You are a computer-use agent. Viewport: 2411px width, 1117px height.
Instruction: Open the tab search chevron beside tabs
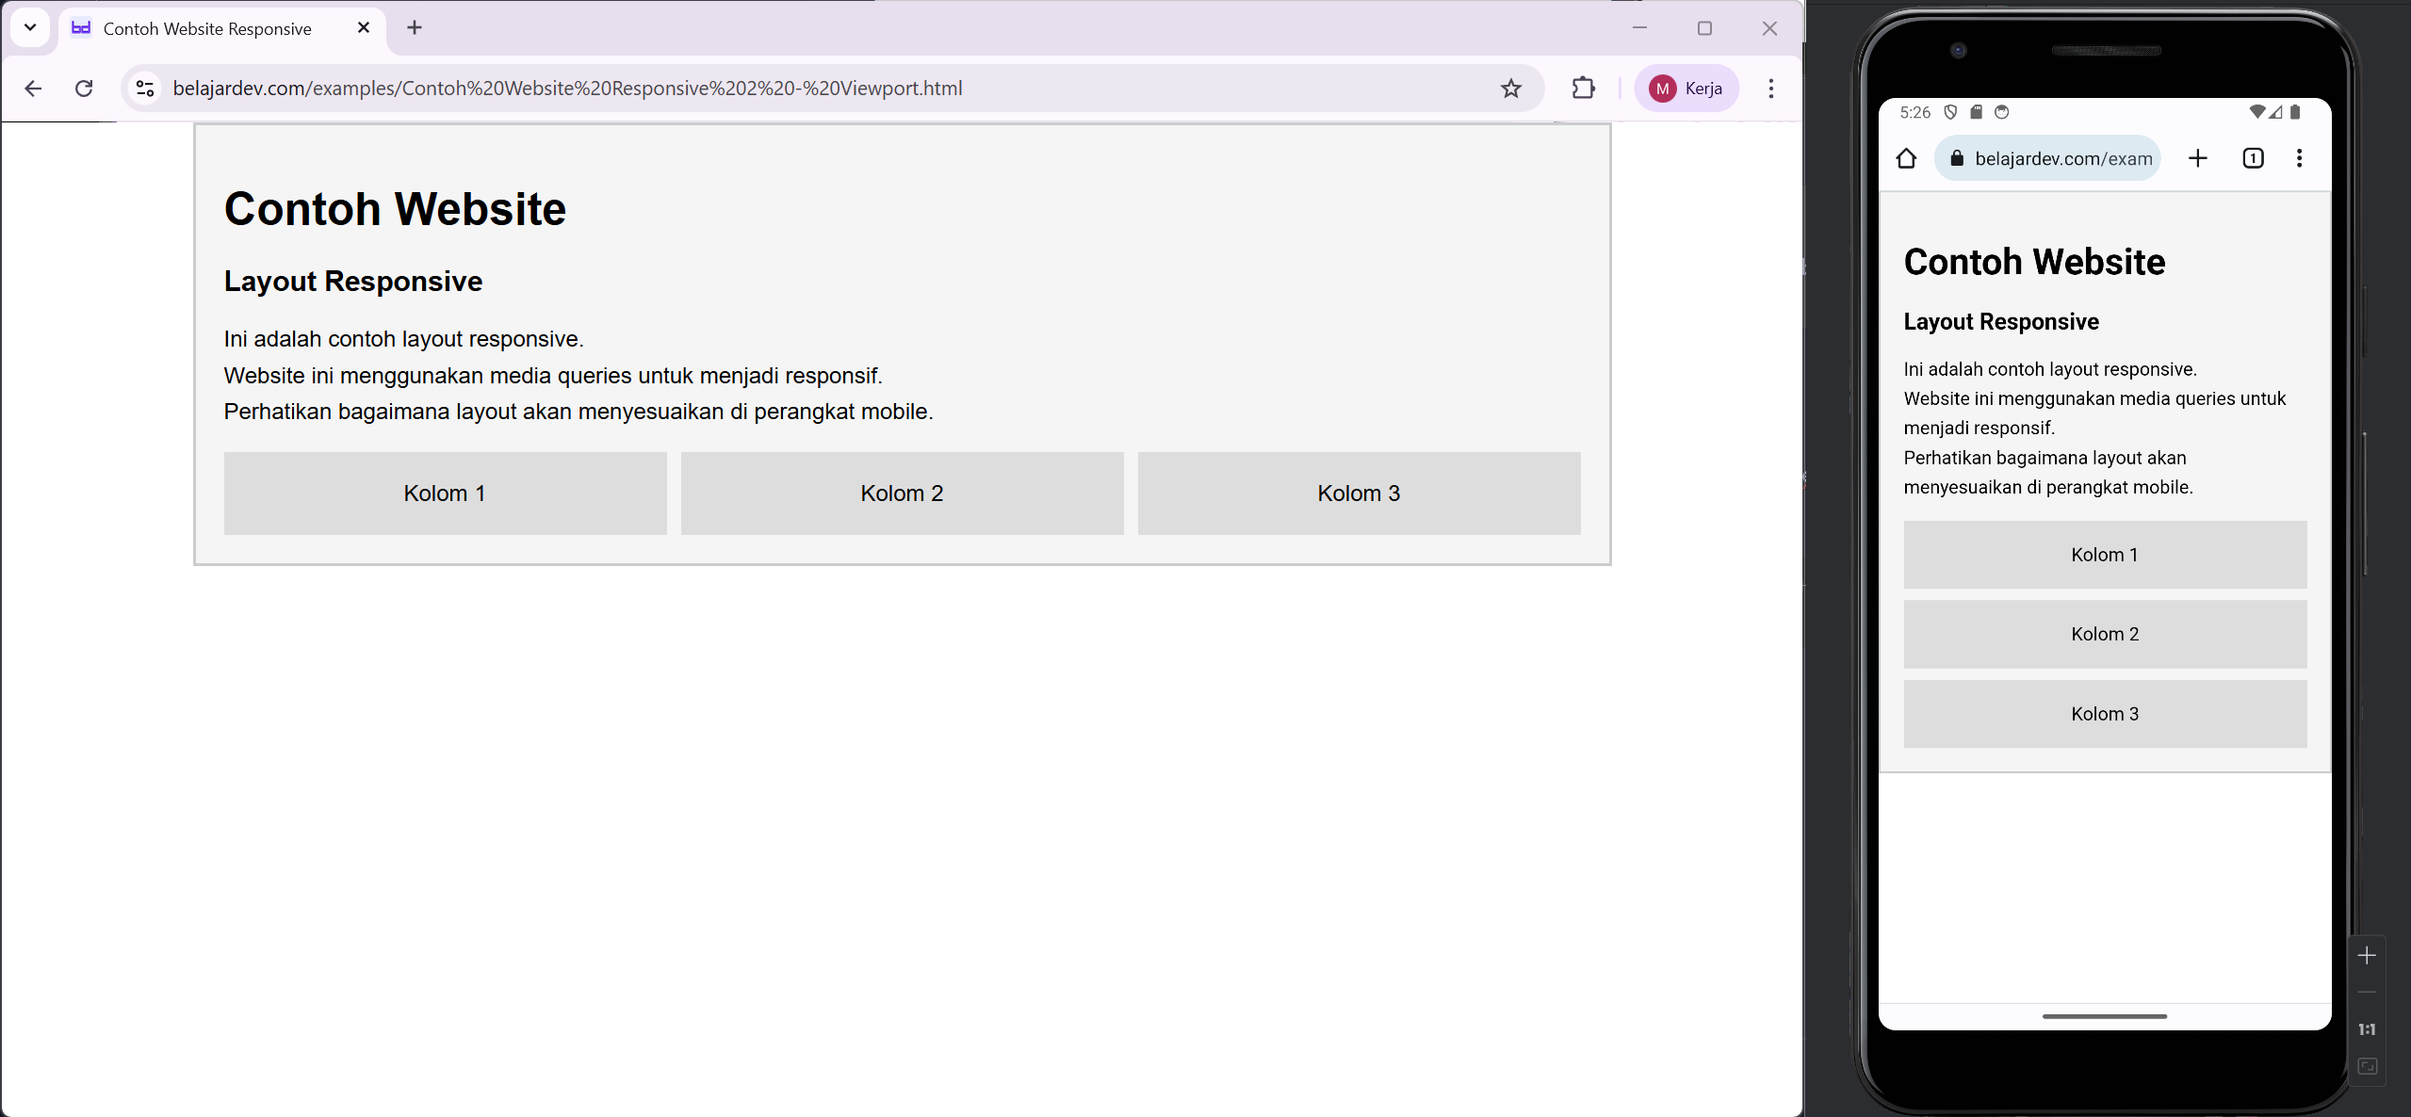tap(29, 27)
